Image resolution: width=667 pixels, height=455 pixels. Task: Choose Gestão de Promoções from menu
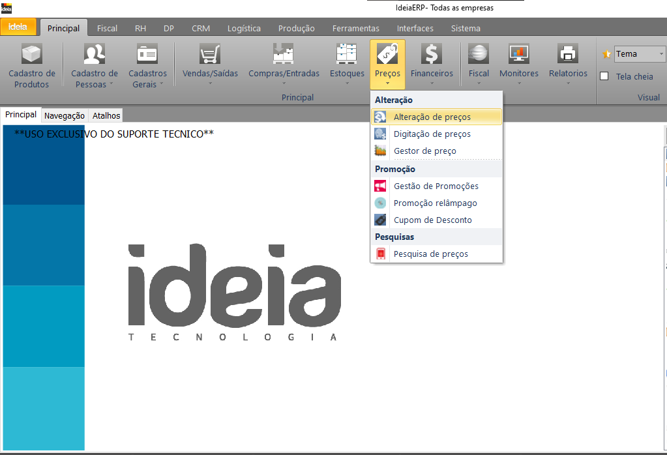point(436,186)
